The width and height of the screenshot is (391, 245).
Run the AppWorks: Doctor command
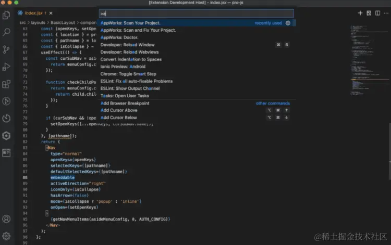196,37
